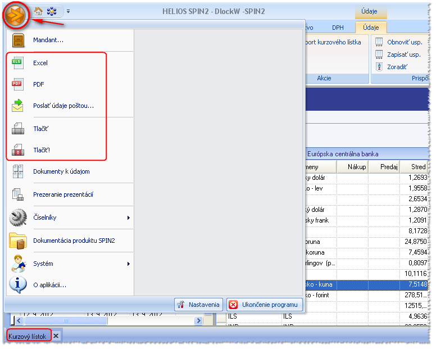The width and height of the screenshot is (436, 349).
Task: Switch to Kurzový lístok bottom tab
Action: click(27, 337)
